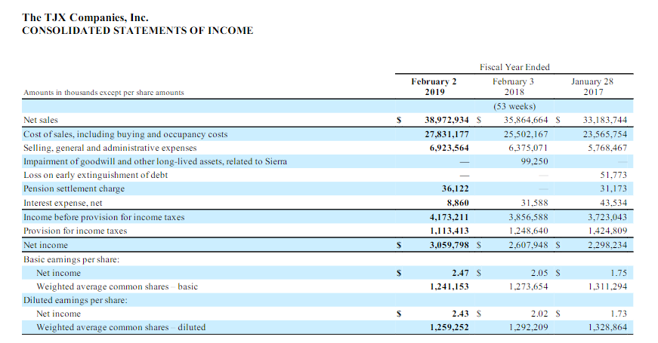
Task: Select 'Weighted average common shares – basic' label
Action: (117, 287)
